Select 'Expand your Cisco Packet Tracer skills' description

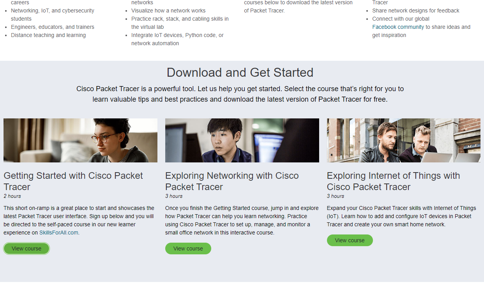pyautogui.click(x=401, y=216)
